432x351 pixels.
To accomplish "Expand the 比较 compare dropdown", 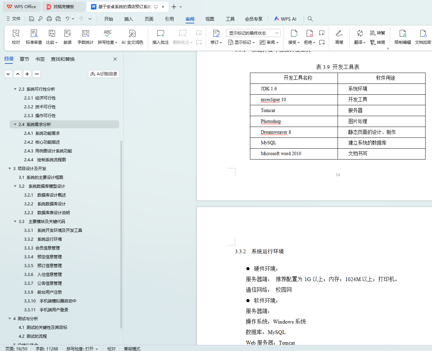I will (x=52, y=42).
